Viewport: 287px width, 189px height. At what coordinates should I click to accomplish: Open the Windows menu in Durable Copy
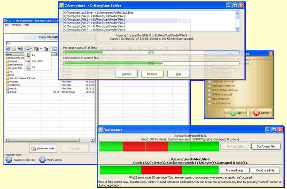click(x=16, y=25)
